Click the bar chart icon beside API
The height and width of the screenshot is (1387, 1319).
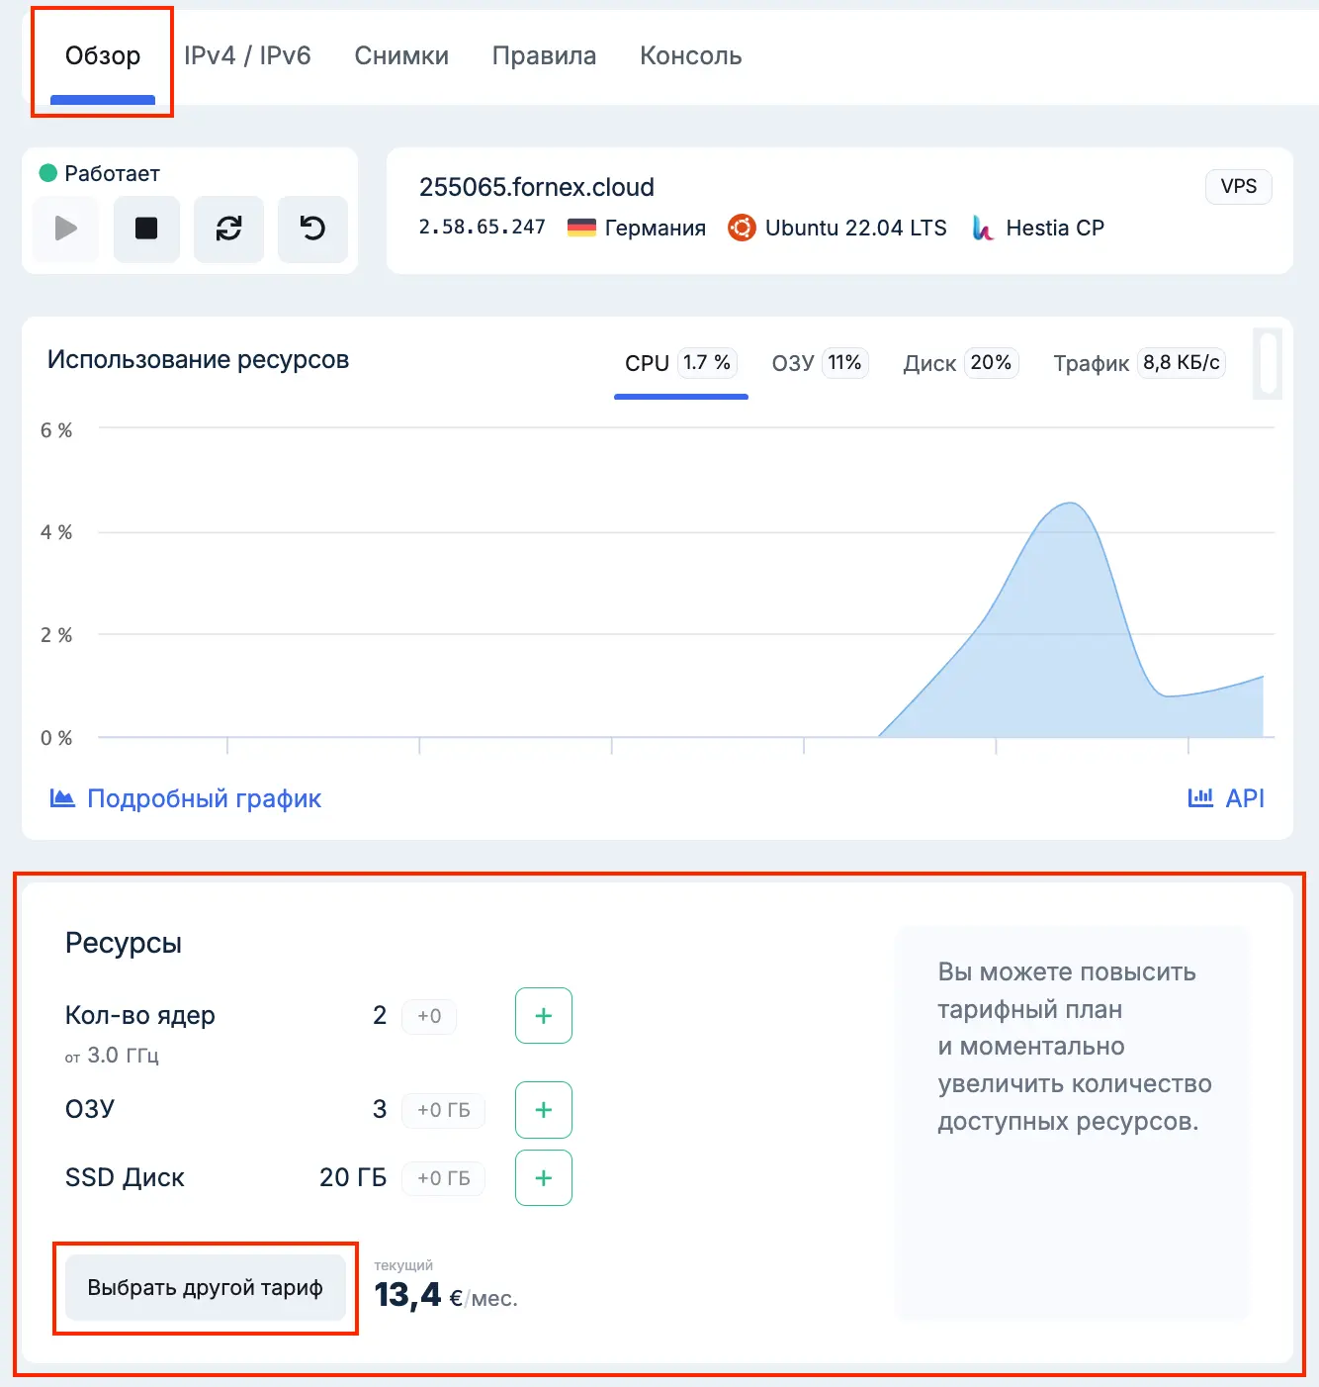1200,797
